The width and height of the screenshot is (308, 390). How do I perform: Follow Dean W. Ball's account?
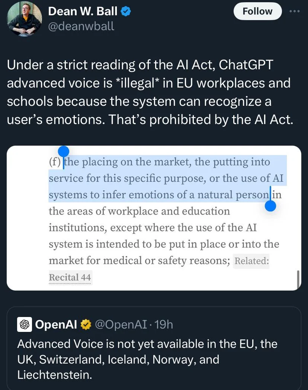257,11
